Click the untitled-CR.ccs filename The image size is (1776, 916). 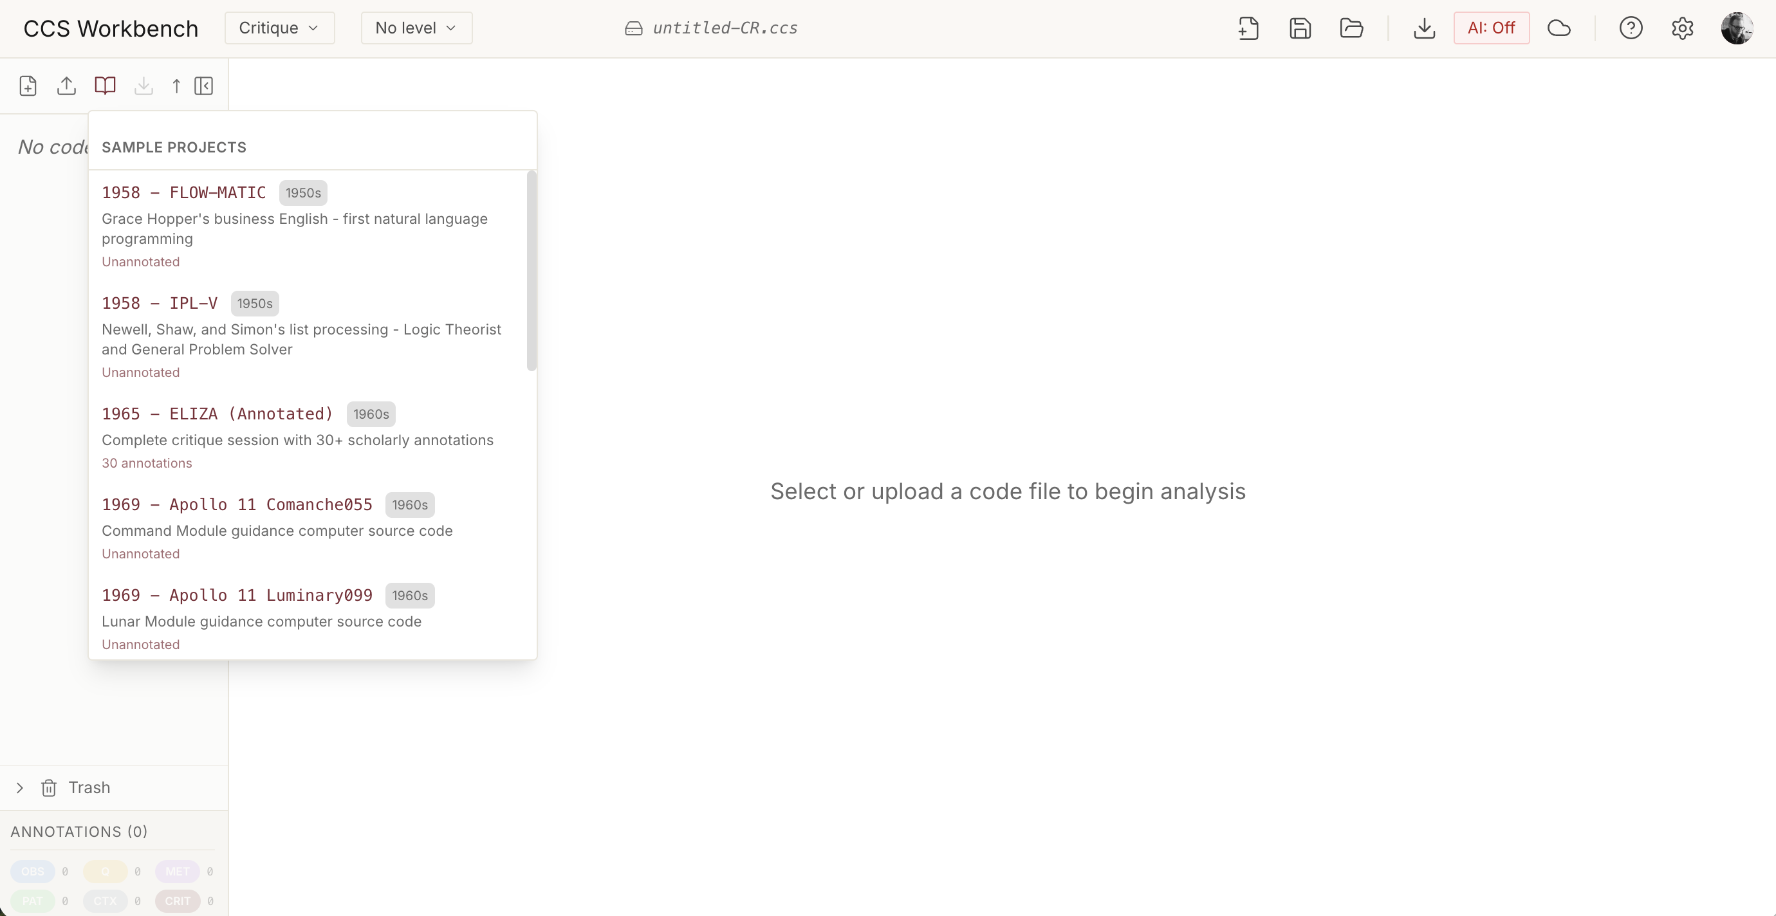(724, 28)
